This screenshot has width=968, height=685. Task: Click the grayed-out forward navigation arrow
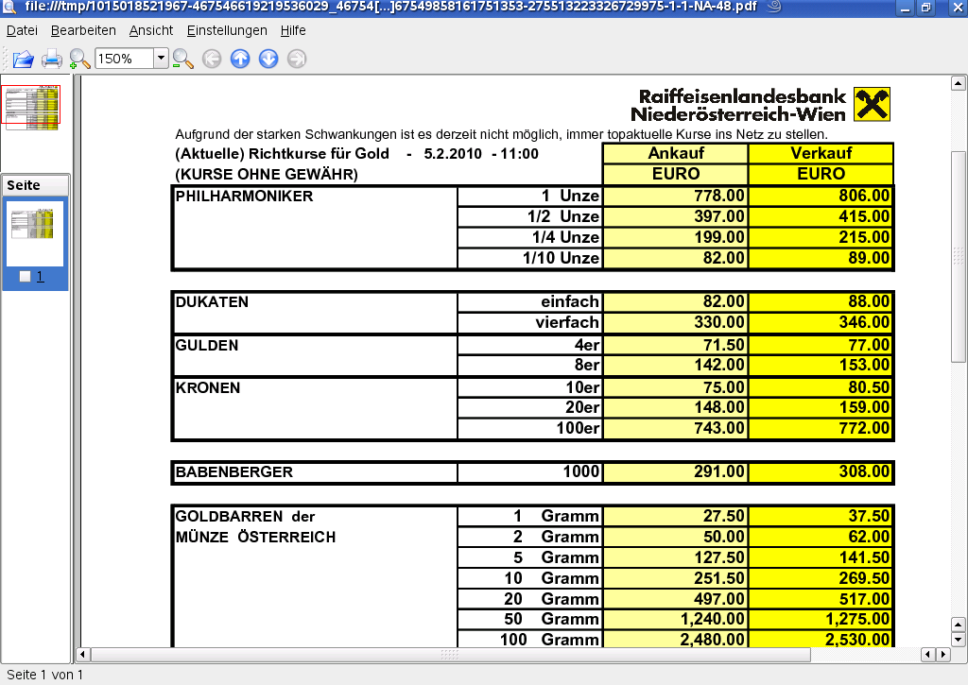coord(297,60)
